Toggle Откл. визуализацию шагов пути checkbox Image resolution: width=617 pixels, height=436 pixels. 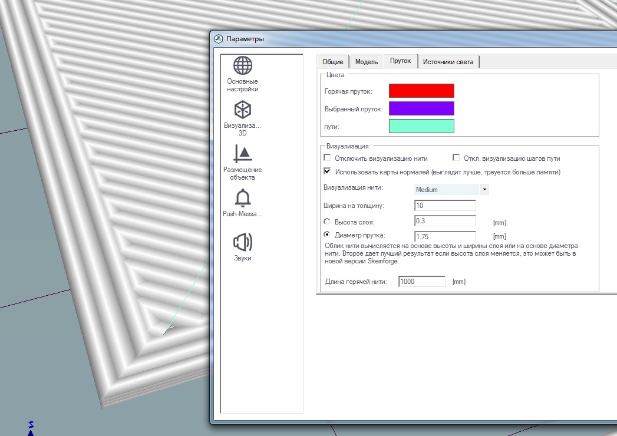[x=456, y=158]
